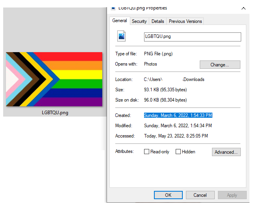
Task: Close the LGBTQU.png Properties dialog
Action: pos(243,8)
